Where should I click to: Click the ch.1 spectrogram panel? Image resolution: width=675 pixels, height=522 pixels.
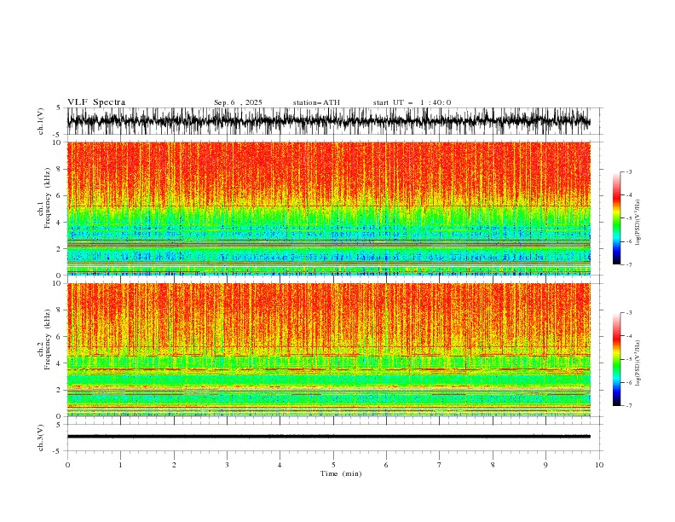(328, 208)
